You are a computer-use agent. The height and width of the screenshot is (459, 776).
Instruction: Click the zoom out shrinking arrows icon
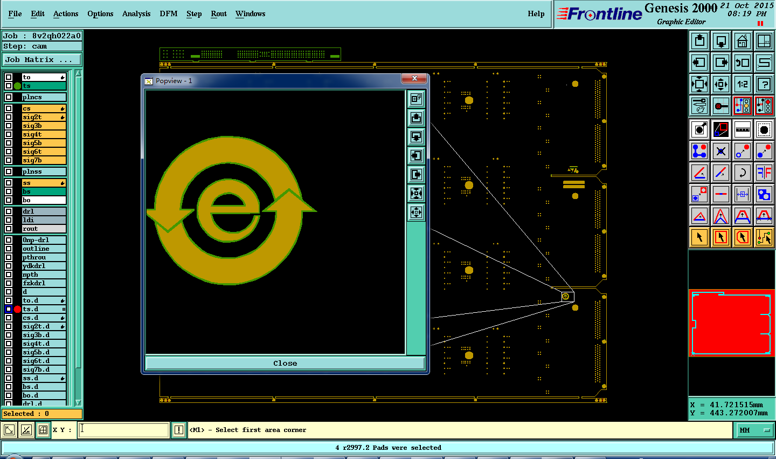[x=721, y=84]
